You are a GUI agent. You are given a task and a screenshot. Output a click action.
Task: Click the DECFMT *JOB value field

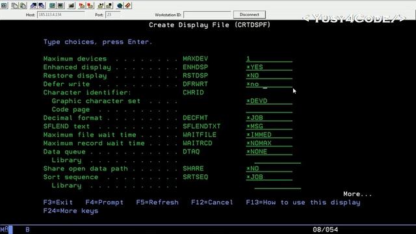pyautogui.click(x=269, y=118)
